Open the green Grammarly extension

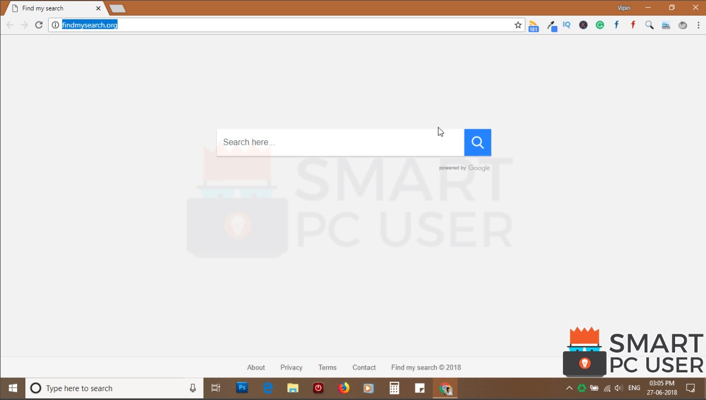[600, 25]
